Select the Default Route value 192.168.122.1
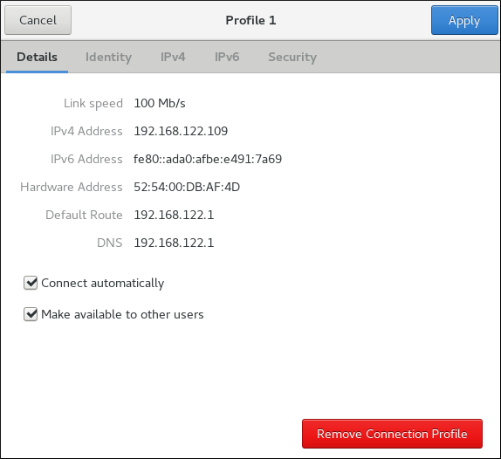Image resolution: width=501 pixels, height=459 pixels. (x=174, y=215)
